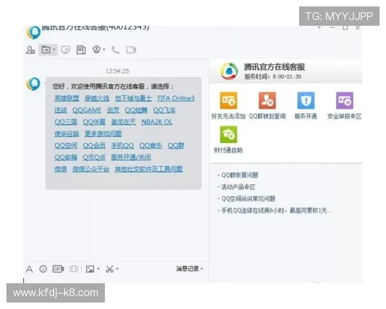The image size is (386, 309).
Task: Open the 服务开通/关闭 link
Action: [x=131, y=157]
